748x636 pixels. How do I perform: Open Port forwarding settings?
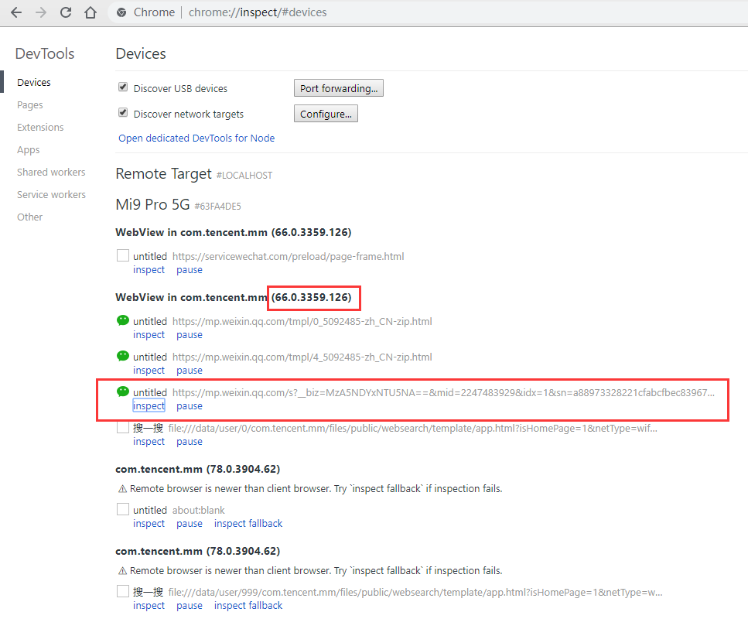point(339,88)
